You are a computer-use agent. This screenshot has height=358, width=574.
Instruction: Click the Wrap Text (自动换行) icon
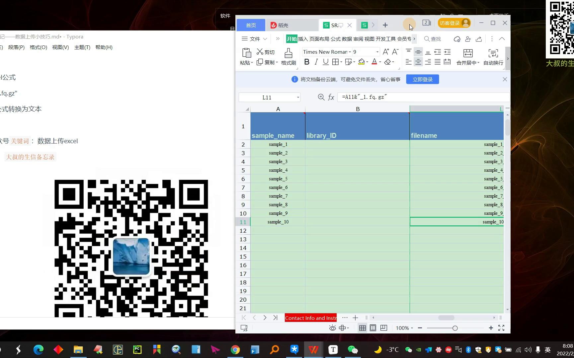(493, 53)
